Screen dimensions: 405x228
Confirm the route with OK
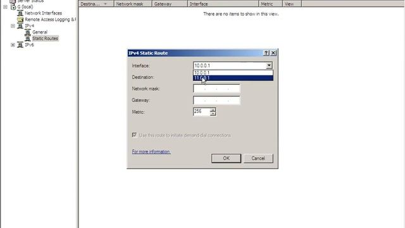coord(227,158)
